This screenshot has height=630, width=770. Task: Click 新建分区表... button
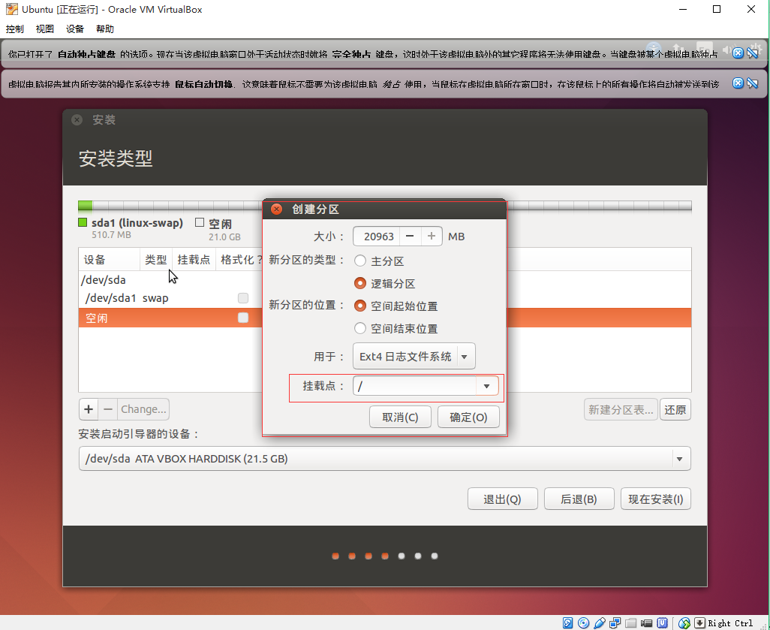coord(621,409)
